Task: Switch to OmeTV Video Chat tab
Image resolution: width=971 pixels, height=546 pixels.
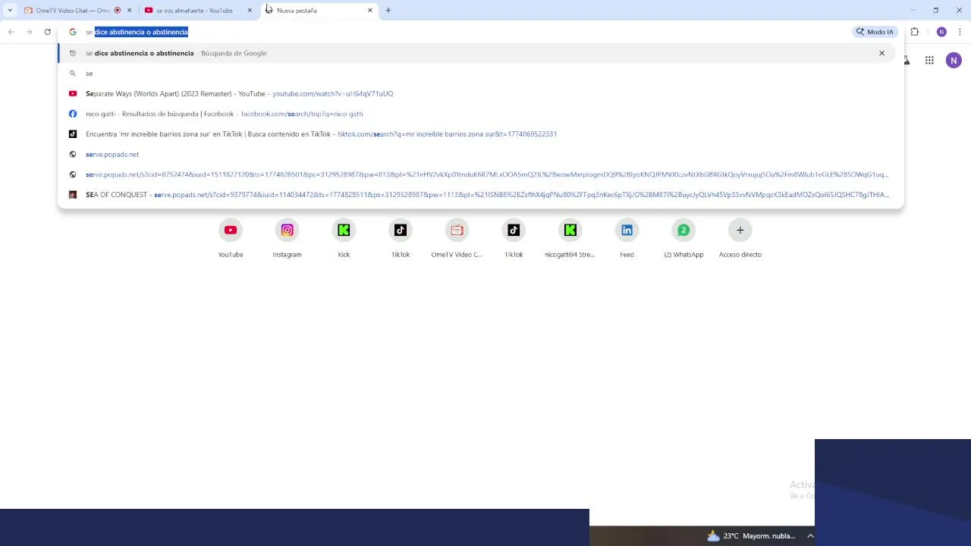Action: click(76, 11)
